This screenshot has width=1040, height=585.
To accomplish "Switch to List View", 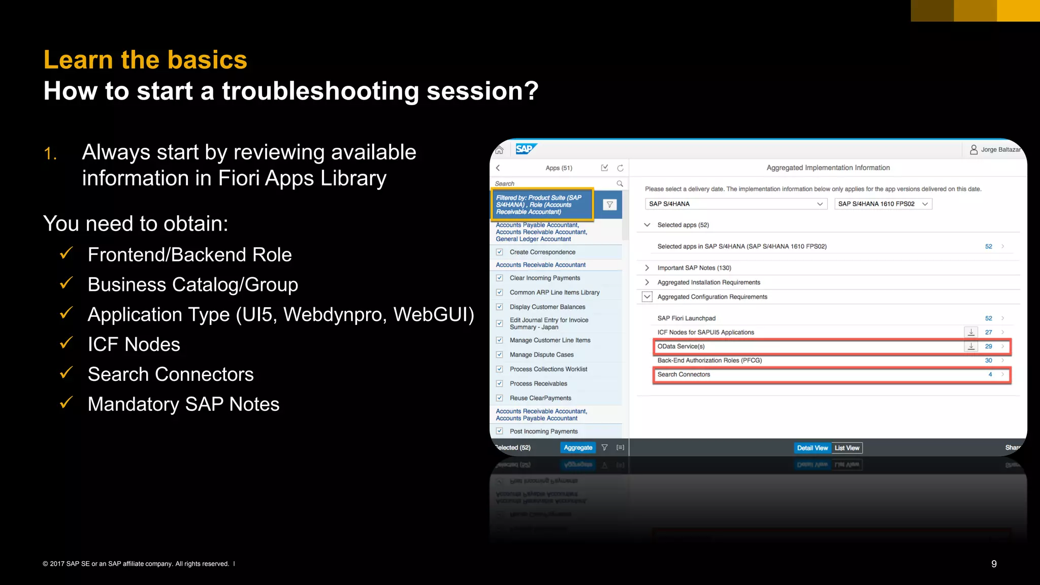I will [847, 448].
